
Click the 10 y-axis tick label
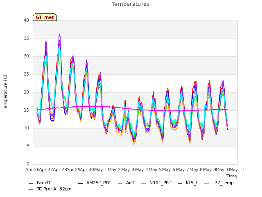point(26,128)
